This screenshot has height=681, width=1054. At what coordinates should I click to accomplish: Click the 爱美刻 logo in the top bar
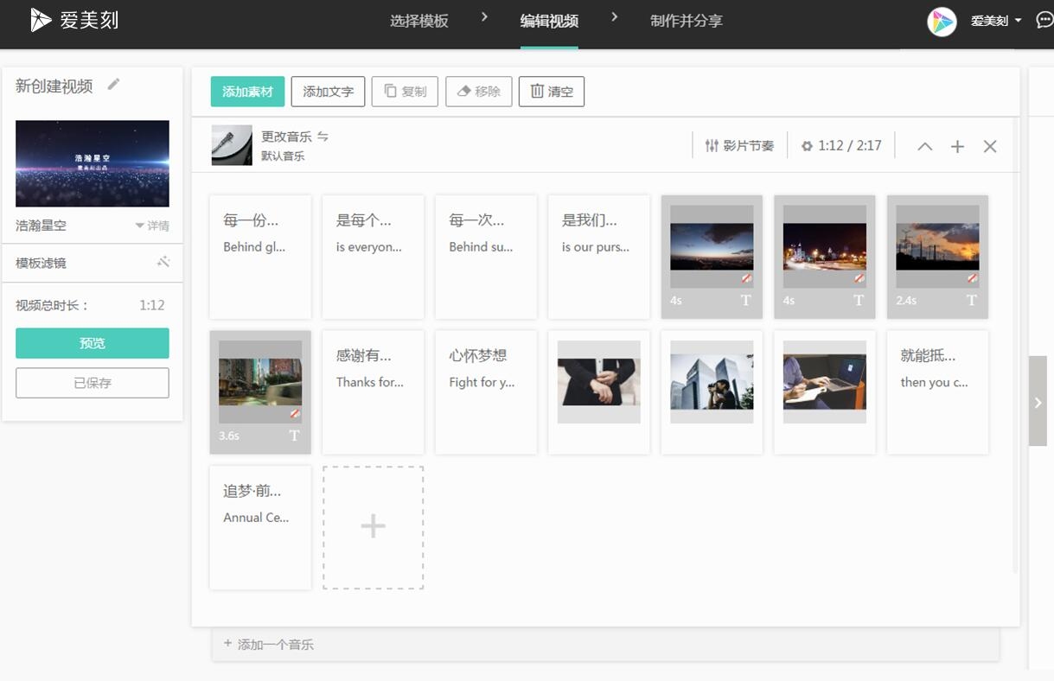(73, 18)
